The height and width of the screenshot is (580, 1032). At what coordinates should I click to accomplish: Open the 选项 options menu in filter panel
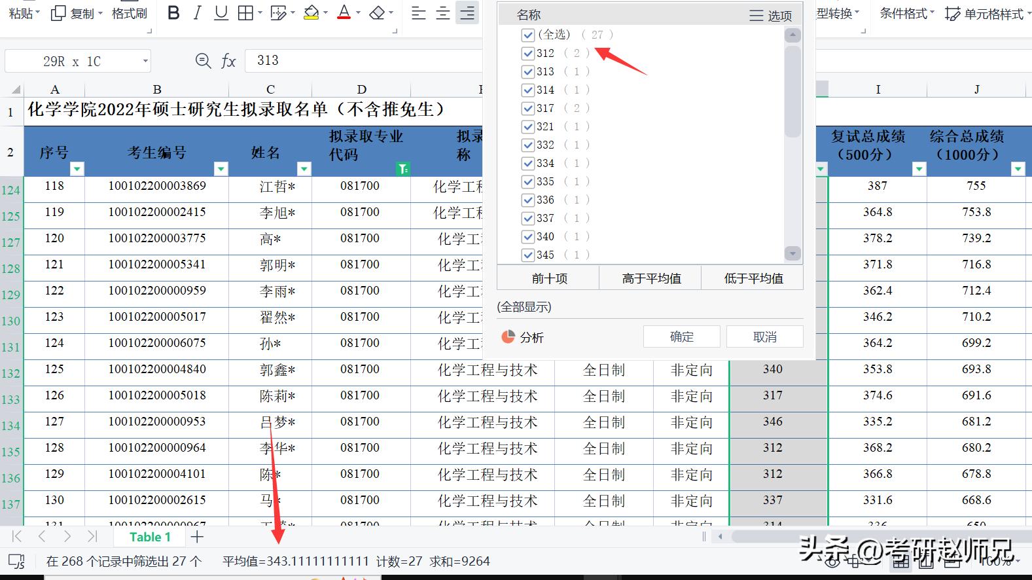[770, 15]
